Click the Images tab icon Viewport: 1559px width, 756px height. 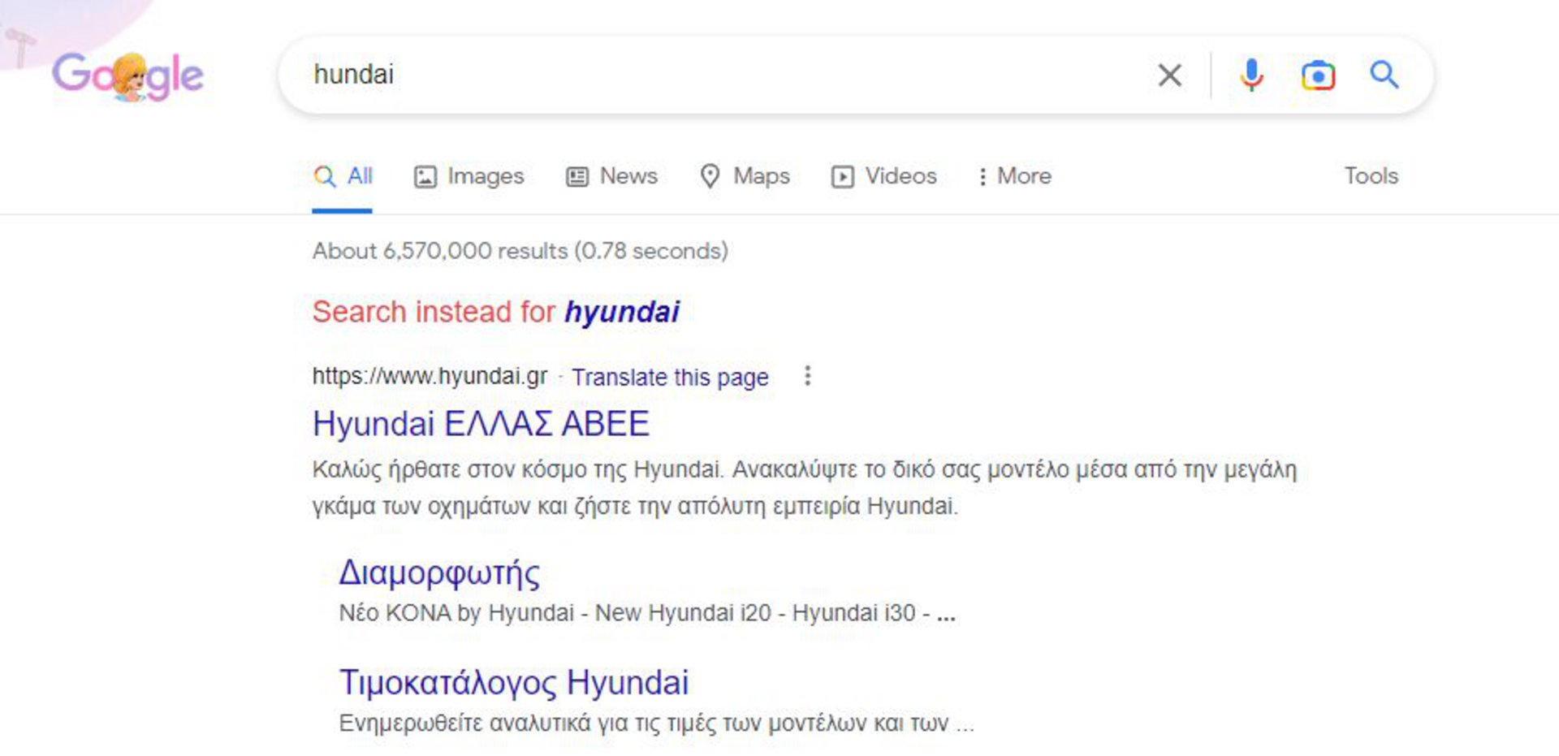coord(425,176)
